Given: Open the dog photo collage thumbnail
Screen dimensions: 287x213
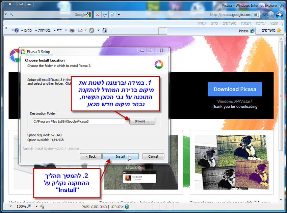Looking at the screenshot, I should (x=232, y=162).
